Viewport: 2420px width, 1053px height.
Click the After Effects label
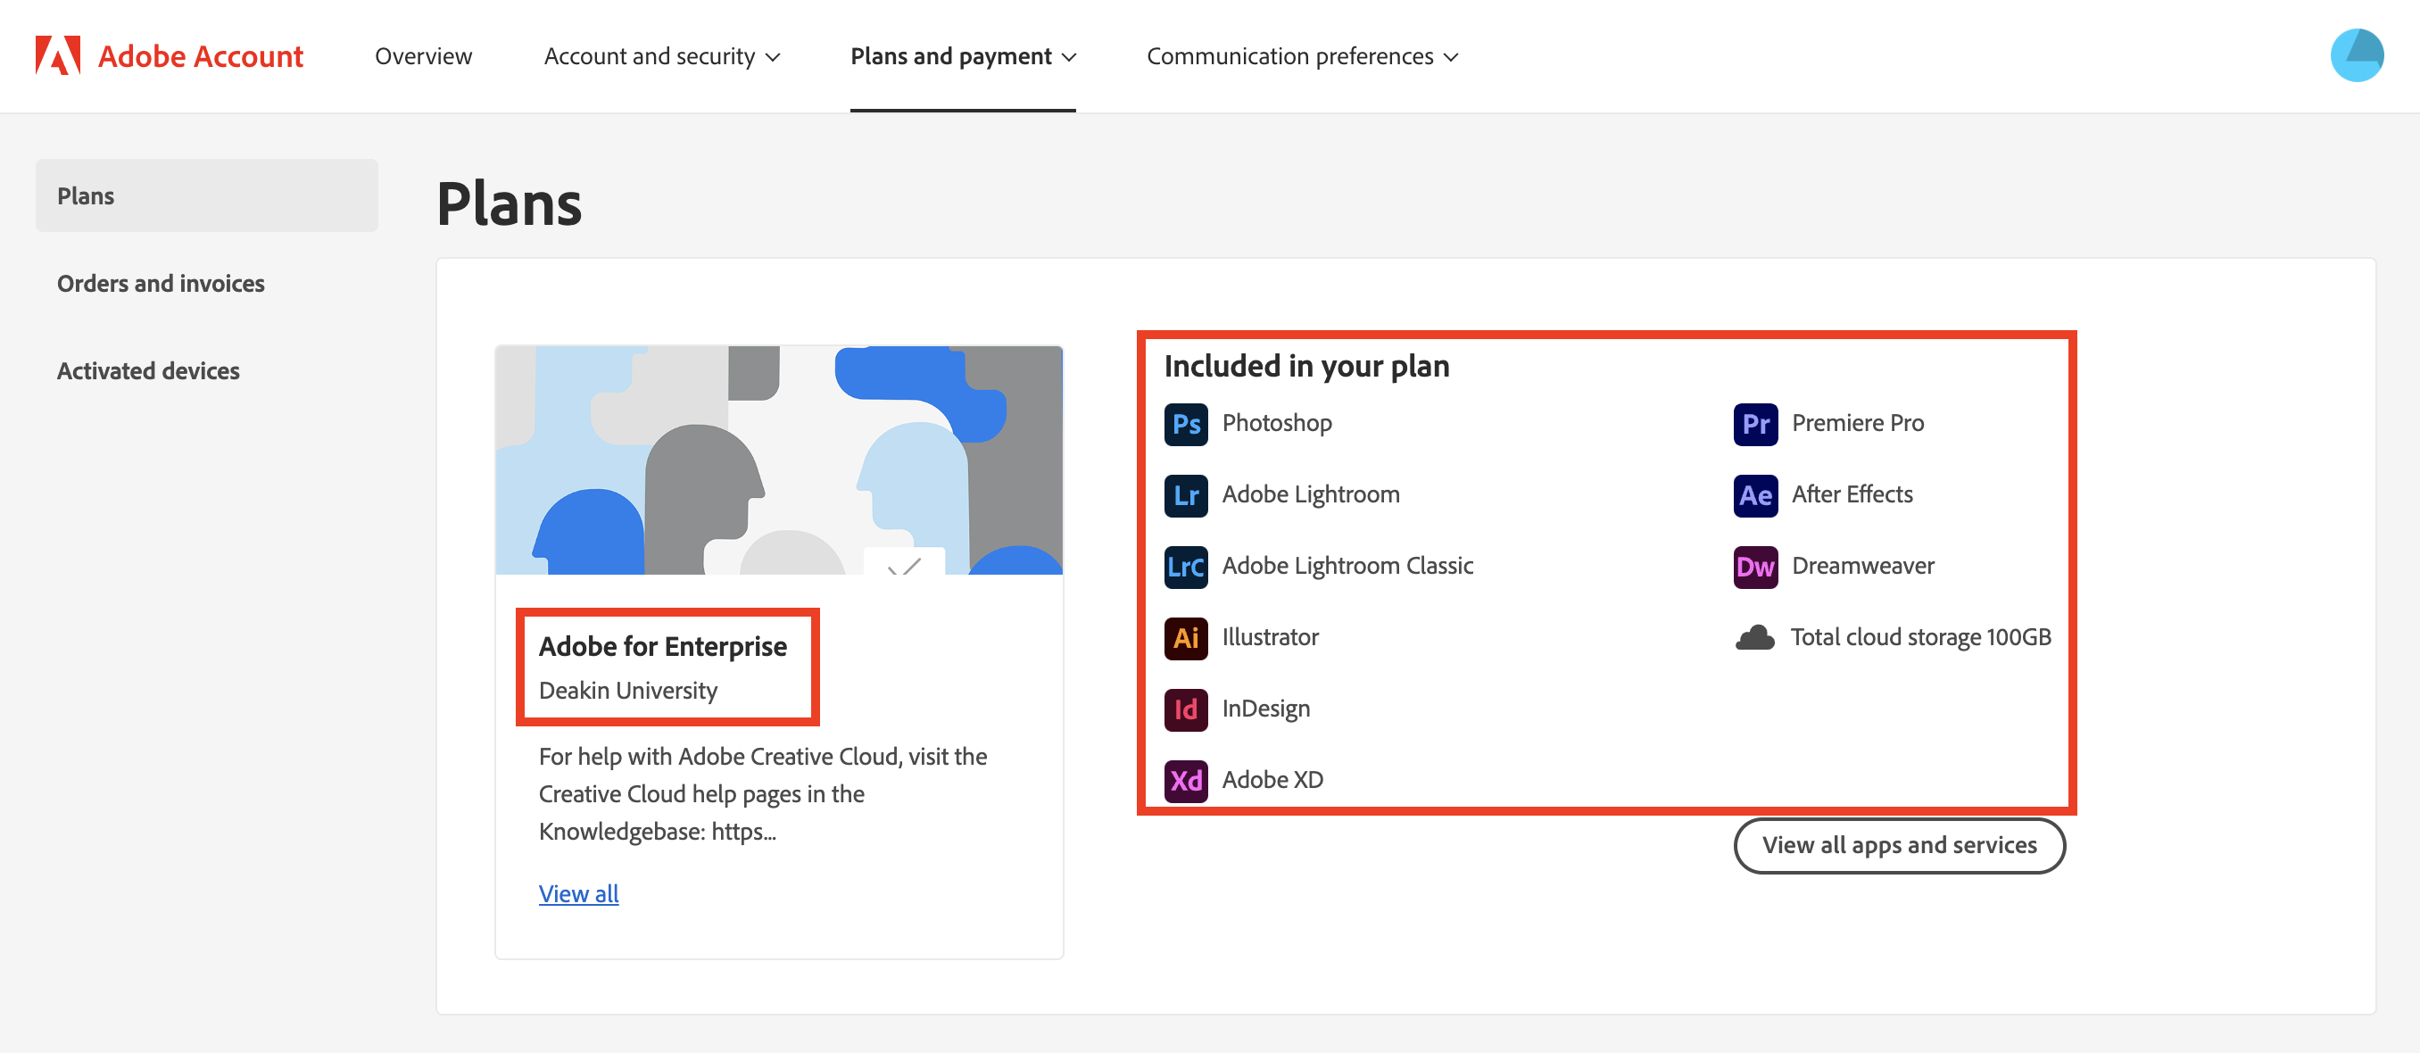point(1852,494)
